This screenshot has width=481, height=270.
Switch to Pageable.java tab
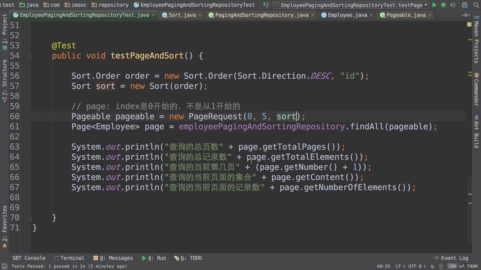406,15
